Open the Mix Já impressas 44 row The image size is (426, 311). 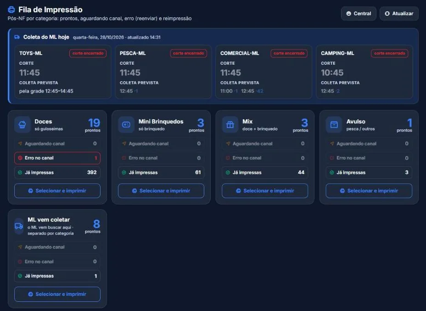tap(265, 172)
